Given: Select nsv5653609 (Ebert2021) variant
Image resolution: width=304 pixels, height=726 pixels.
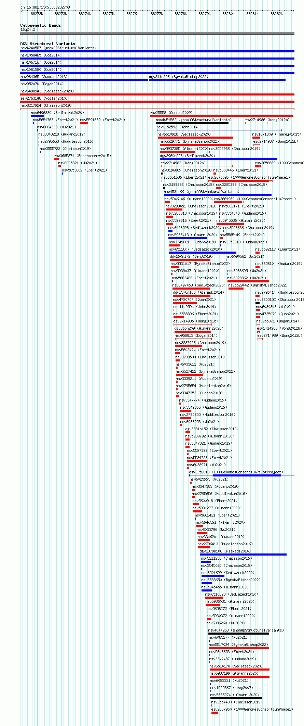Looking at the screenshot, I should click(84, 170).
